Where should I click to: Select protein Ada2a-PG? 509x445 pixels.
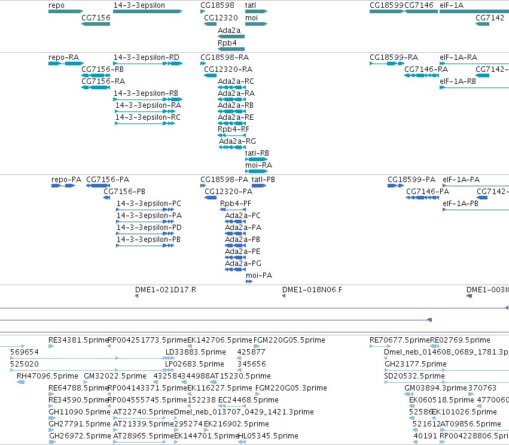(x=235, y=270)
